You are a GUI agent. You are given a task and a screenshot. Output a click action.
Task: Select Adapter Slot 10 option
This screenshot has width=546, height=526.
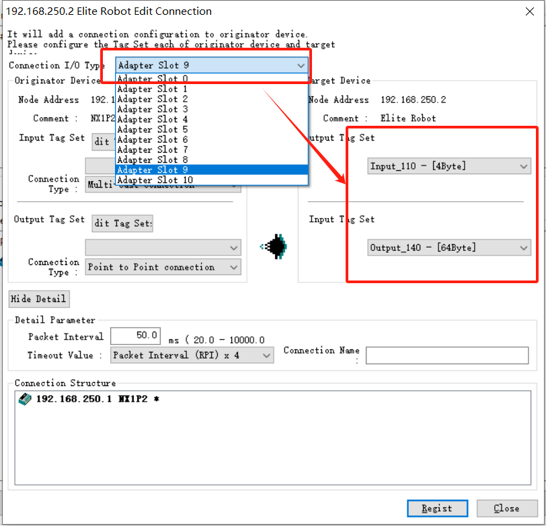[155, 180]
